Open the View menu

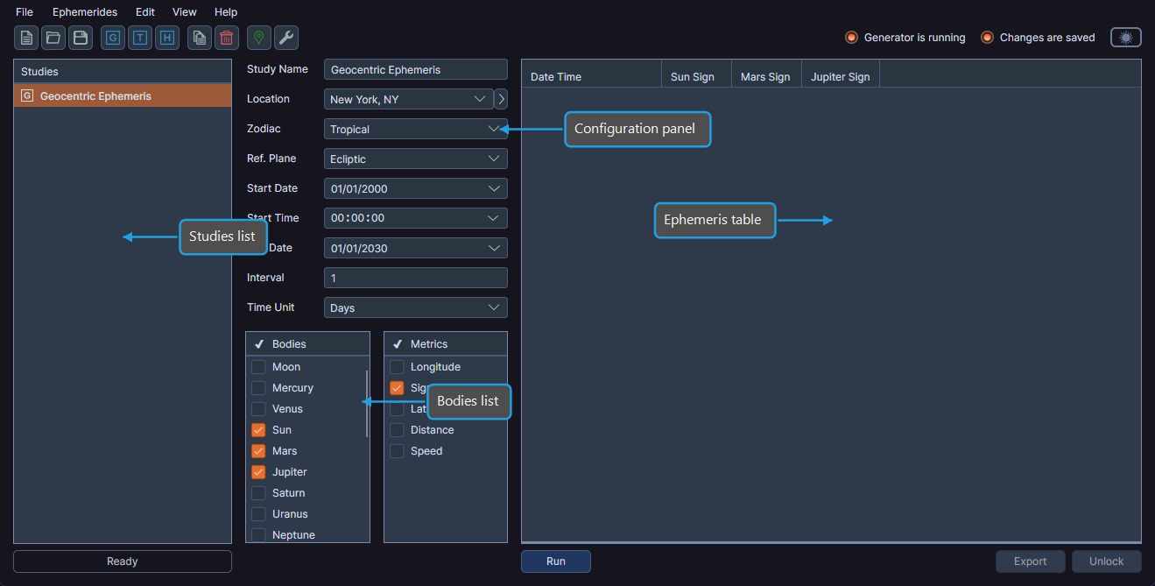[184, 12]
